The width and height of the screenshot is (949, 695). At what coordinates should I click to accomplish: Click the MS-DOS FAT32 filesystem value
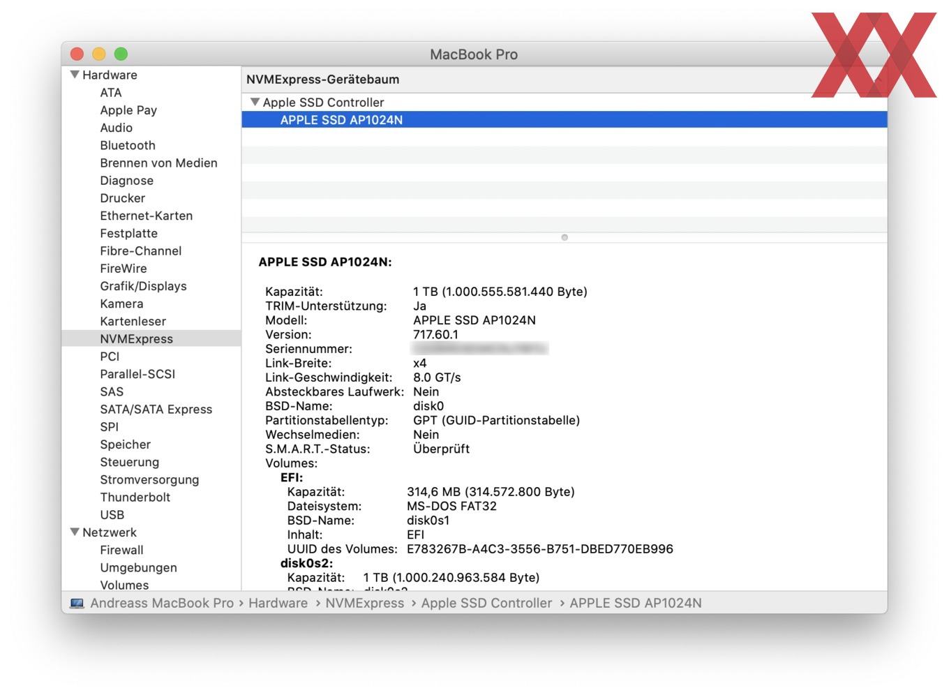(452, 506)
